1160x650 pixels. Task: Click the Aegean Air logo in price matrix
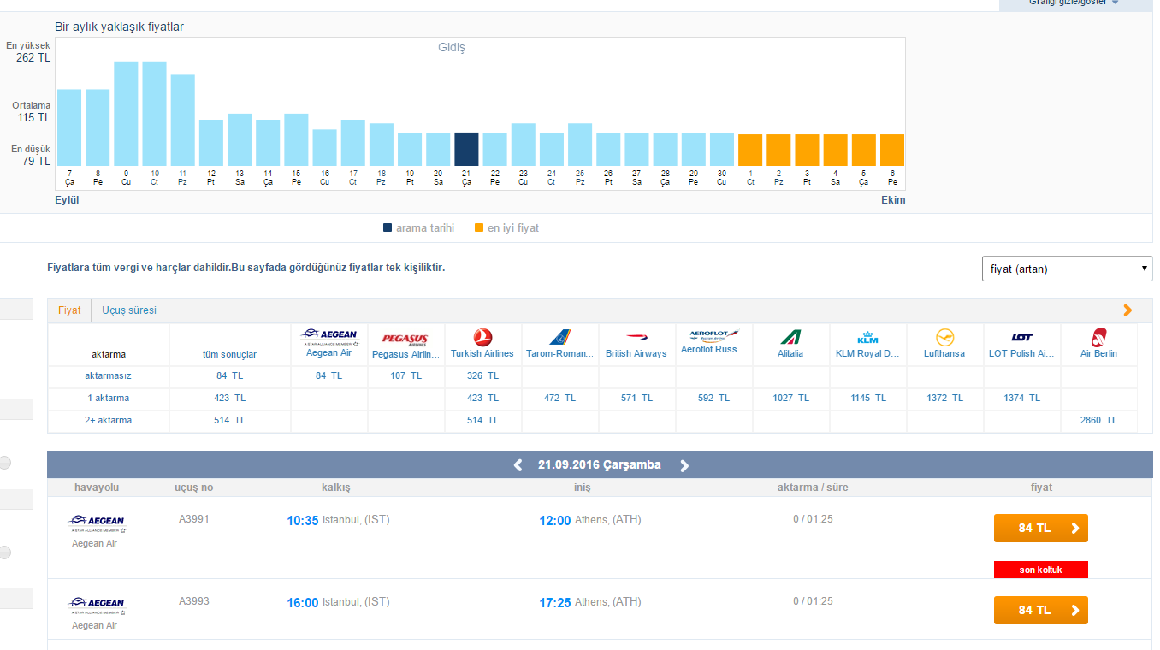pos(329,334)
